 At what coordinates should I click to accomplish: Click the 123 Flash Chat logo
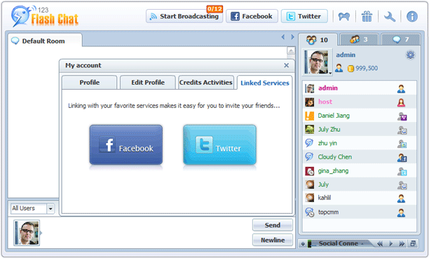tap(45, 16)
